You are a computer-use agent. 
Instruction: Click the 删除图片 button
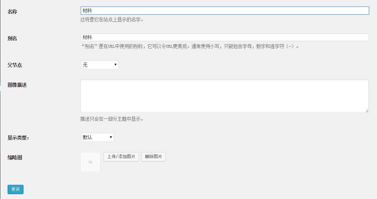click(x=153, y=157)
